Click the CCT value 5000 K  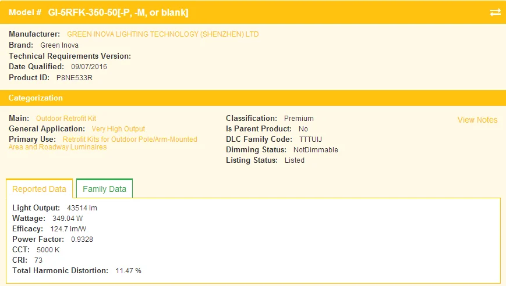(48, 250)
